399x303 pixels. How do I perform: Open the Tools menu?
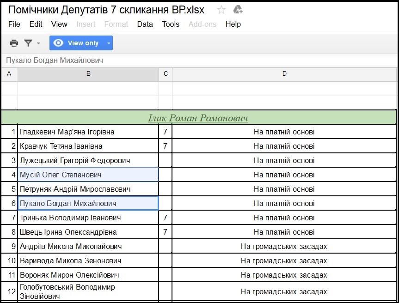click(171, 24)
